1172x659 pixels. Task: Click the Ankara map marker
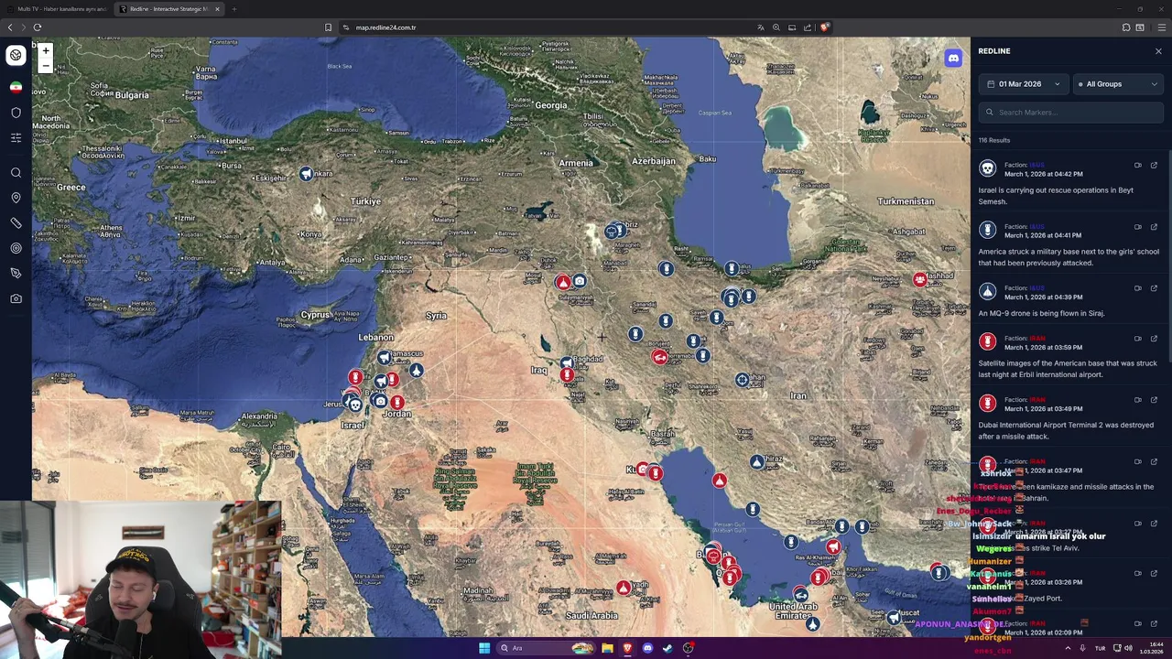coord(306,175)
